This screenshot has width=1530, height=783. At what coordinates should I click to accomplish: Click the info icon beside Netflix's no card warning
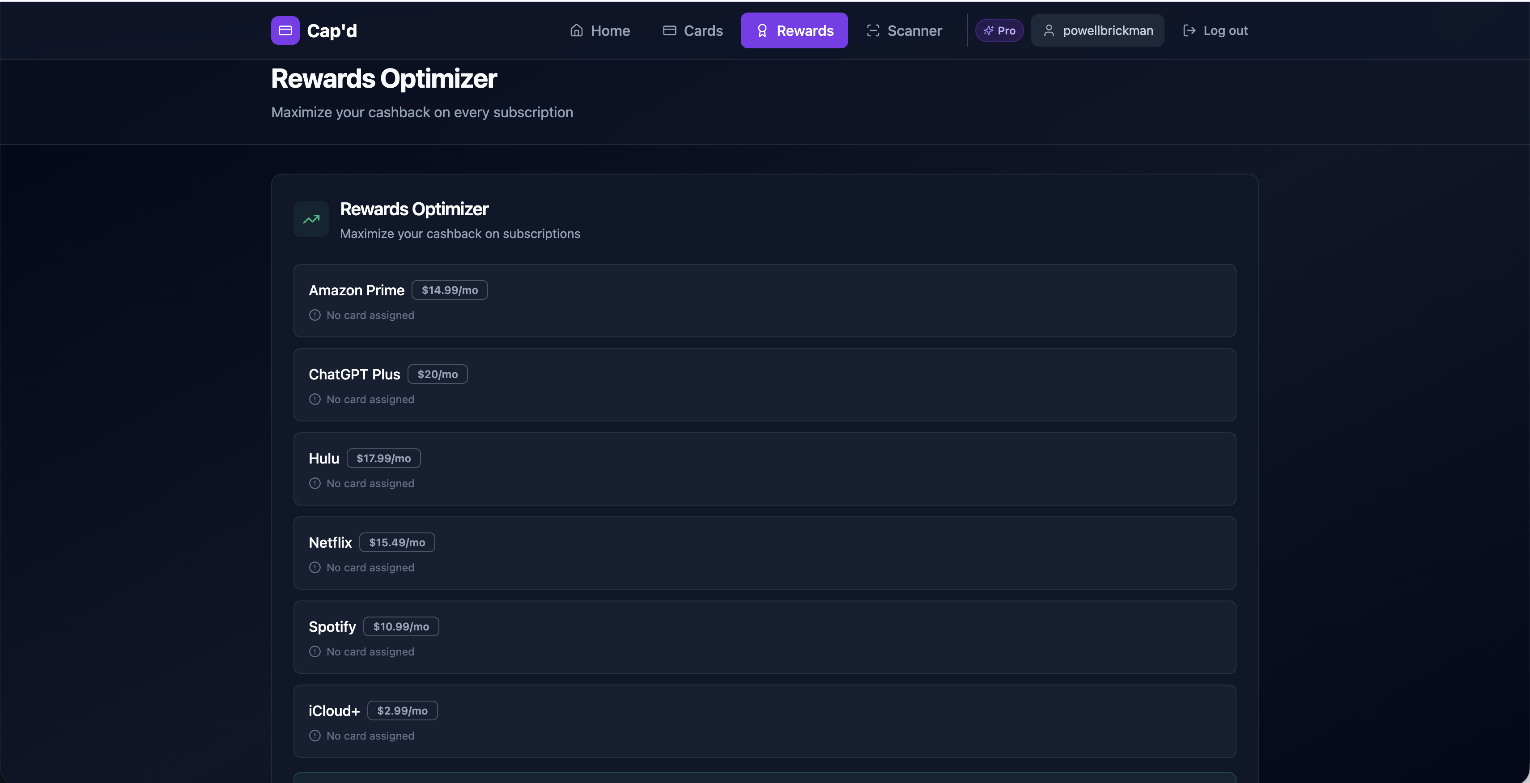click(x=315, y=567)
